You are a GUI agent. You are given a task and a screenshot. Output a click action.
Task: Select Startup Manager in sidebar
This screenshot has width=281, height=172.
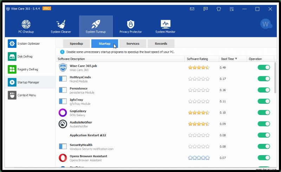point(30,82)
